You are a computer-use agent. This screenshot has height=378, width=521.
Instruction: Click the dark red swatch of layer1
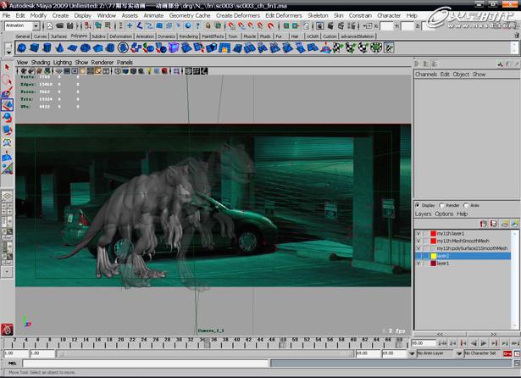[433, 264]
